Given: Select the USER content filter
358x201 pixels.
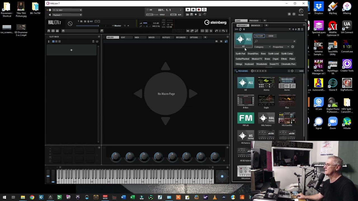Looking at the screenshot, I should tap(271, 36).
